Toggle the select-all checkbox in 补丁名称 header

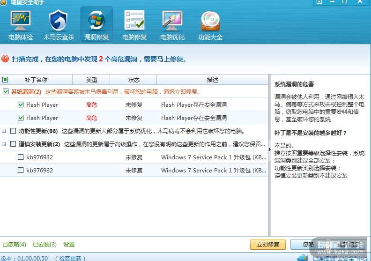point(5,80)
